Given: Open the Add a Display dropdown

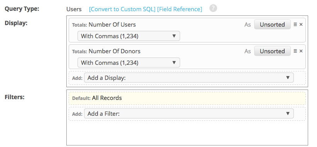Looking at the screenshot, I should 189,78.
